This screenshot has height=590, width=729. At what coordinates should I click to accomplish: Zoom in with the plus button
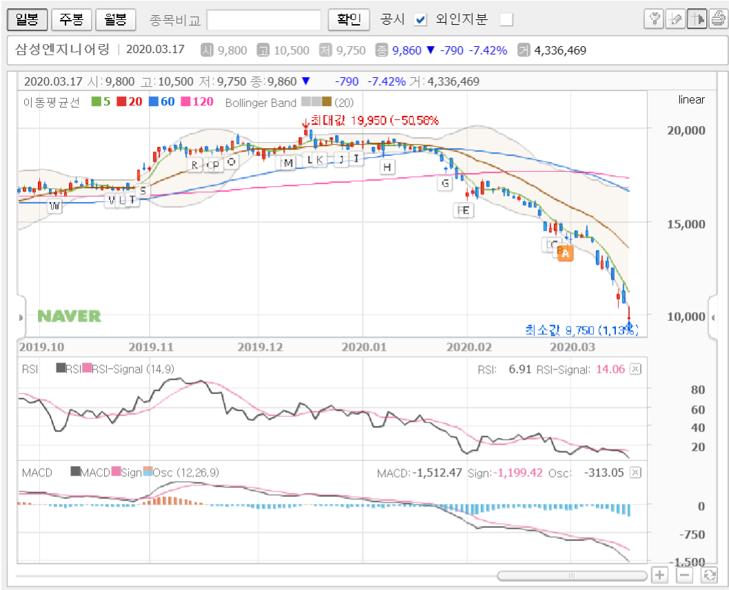click(x=659, y=575)
